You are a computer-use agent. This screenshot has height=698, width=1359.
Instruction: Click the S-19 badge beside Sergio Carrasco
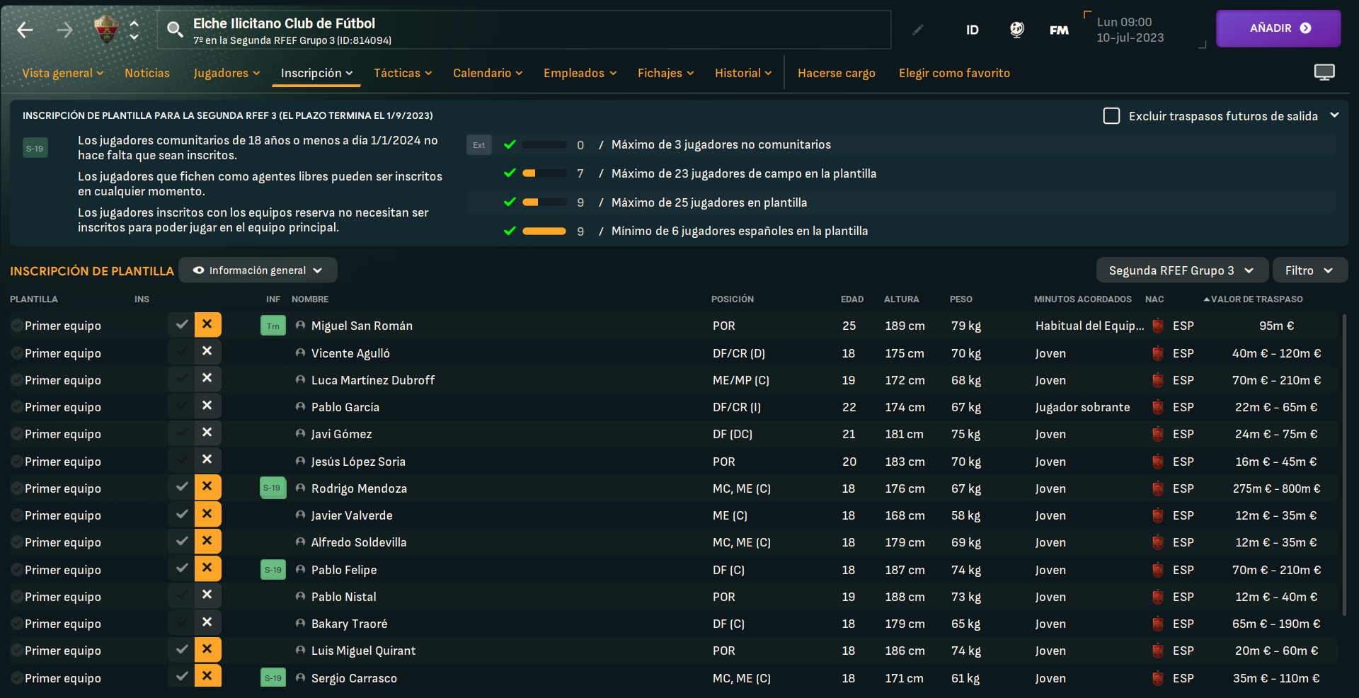tap(273, 677)
